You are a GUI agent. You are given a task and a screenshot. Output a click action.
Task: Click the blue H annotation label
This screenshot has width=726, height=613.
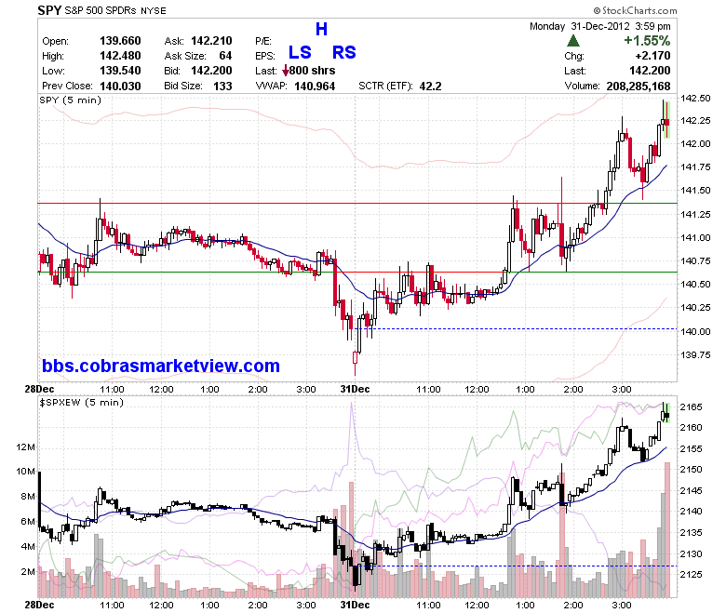point(321,29)
